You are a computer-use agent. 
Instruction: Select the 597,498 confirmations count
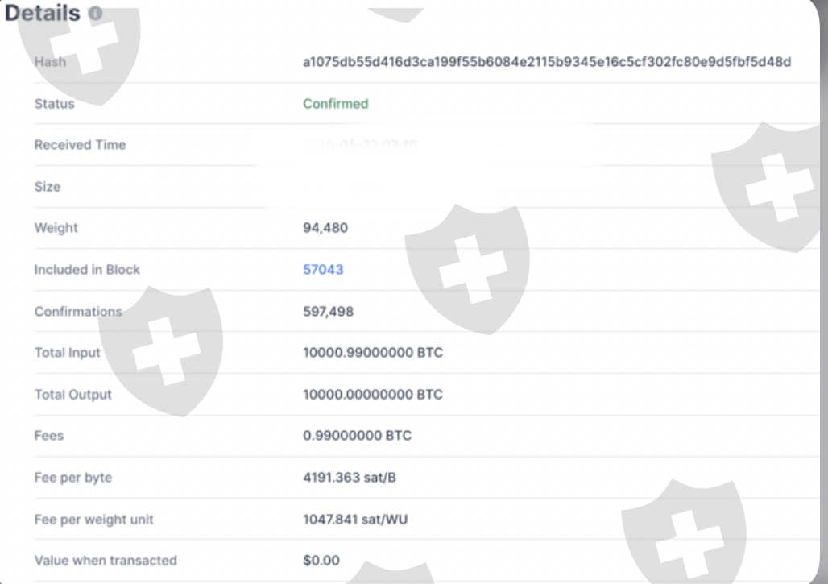click(328, 312)
